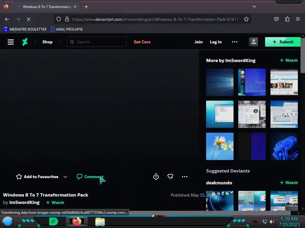This screenshot has height=228, width=305.
Task: Bookmark this page with the star icon
Action: 246,19
